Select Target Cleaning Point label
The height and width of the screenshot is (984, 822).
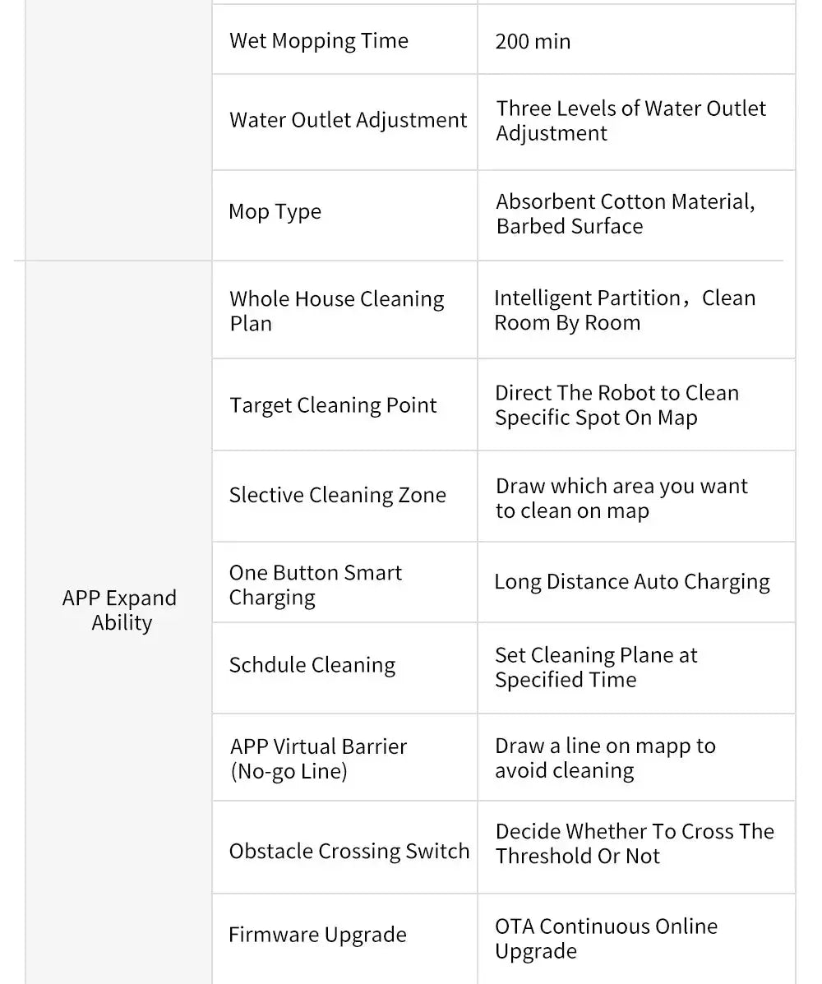(333, 405)
